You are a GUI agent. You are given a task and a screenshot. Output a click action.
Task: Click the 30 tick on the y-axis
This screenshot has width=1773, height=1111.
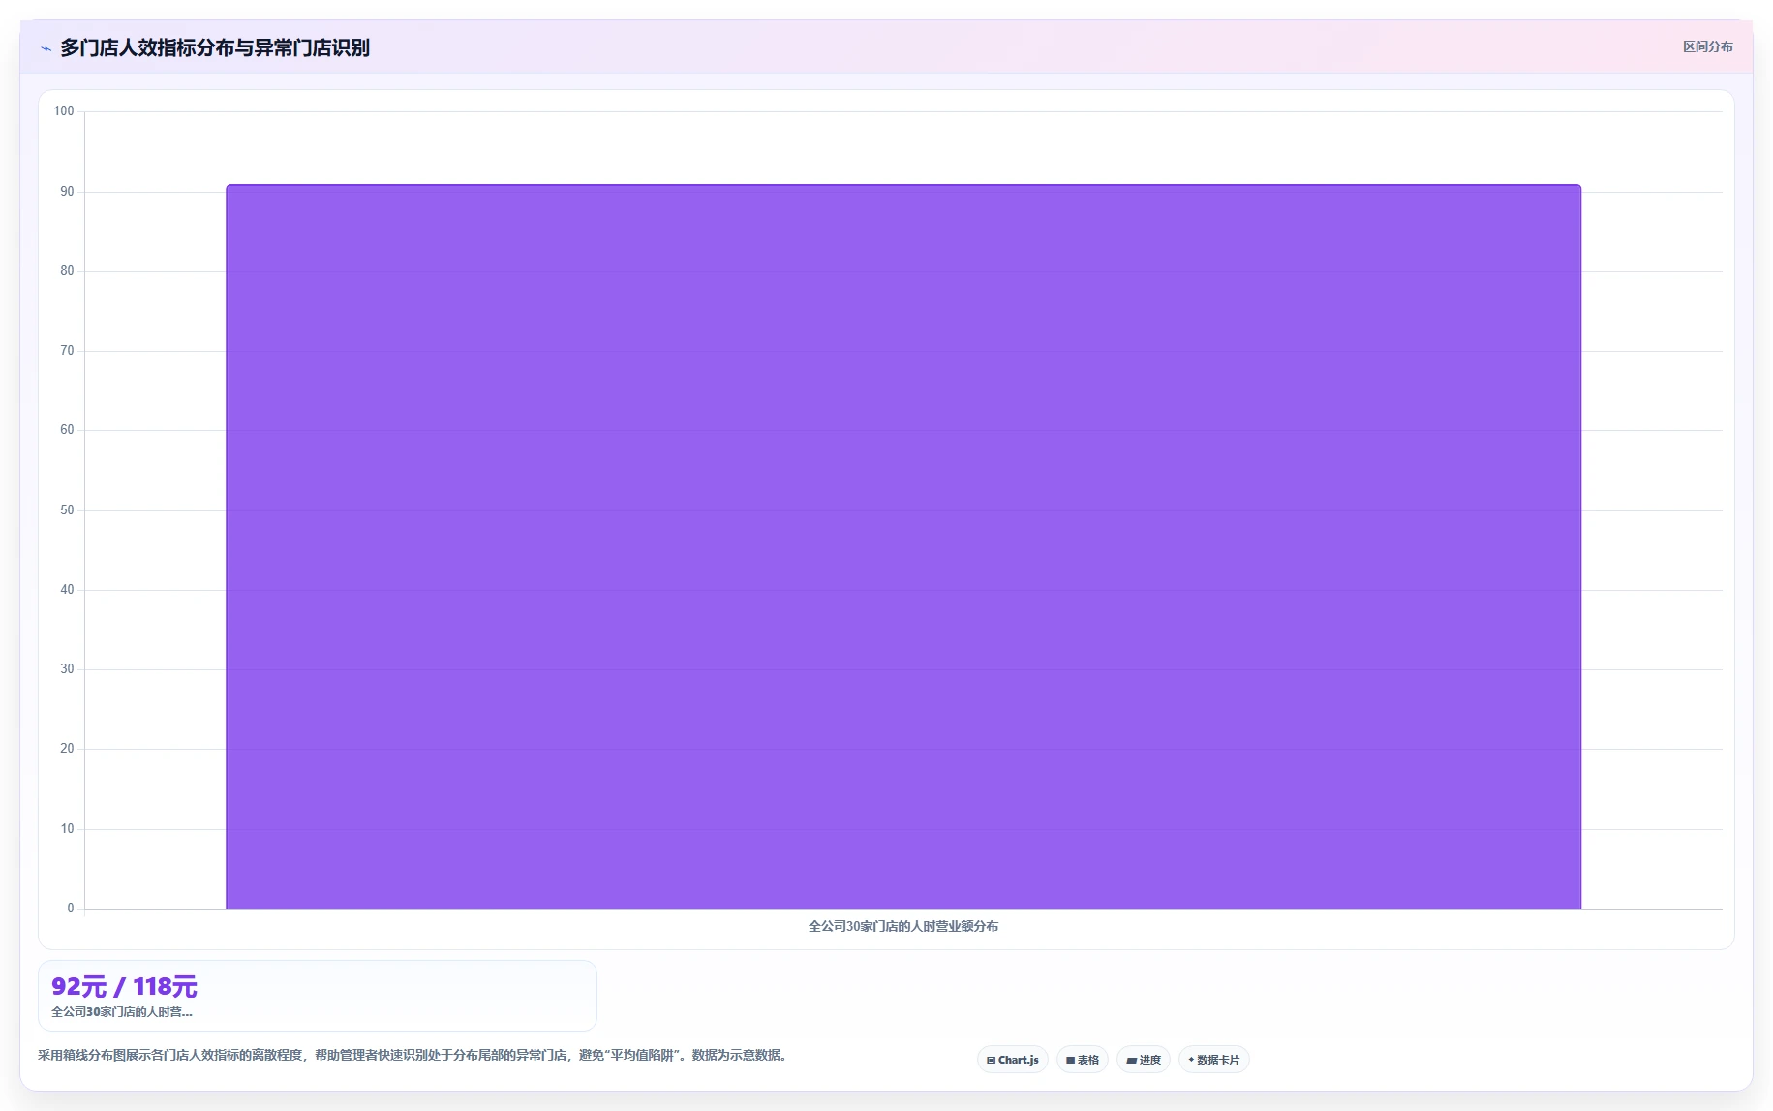tap(67, 669)
